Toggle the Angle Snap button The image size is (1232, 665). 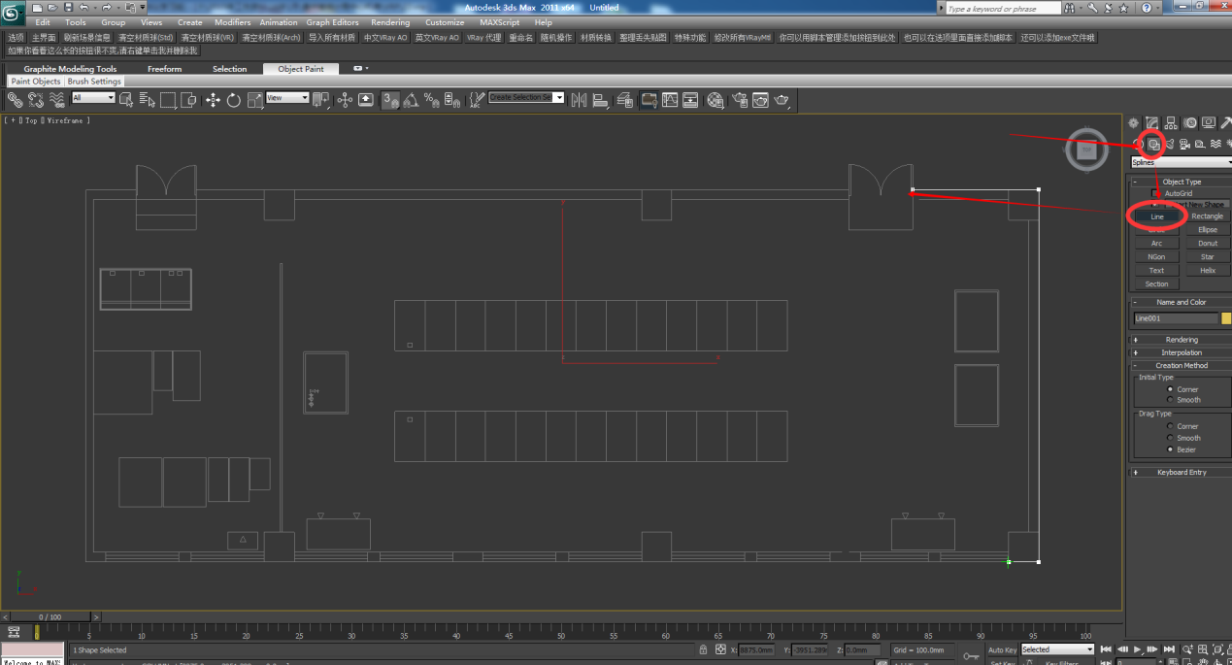click(x=411, y=99)
